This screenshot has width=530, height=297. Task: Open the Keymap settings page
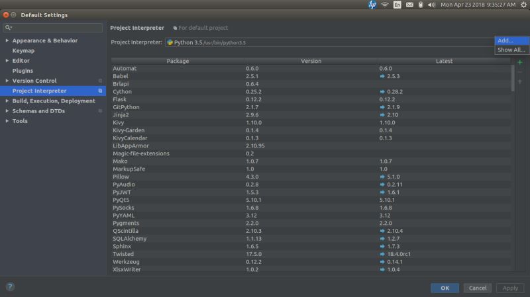23,51
